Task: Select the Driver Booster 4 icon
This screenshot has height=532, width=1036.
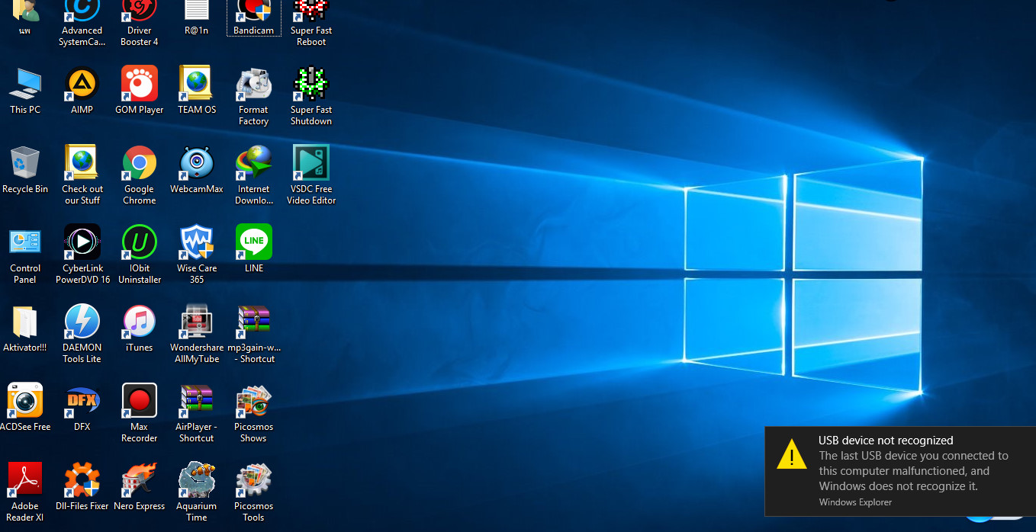Action: tap(140, 11)
